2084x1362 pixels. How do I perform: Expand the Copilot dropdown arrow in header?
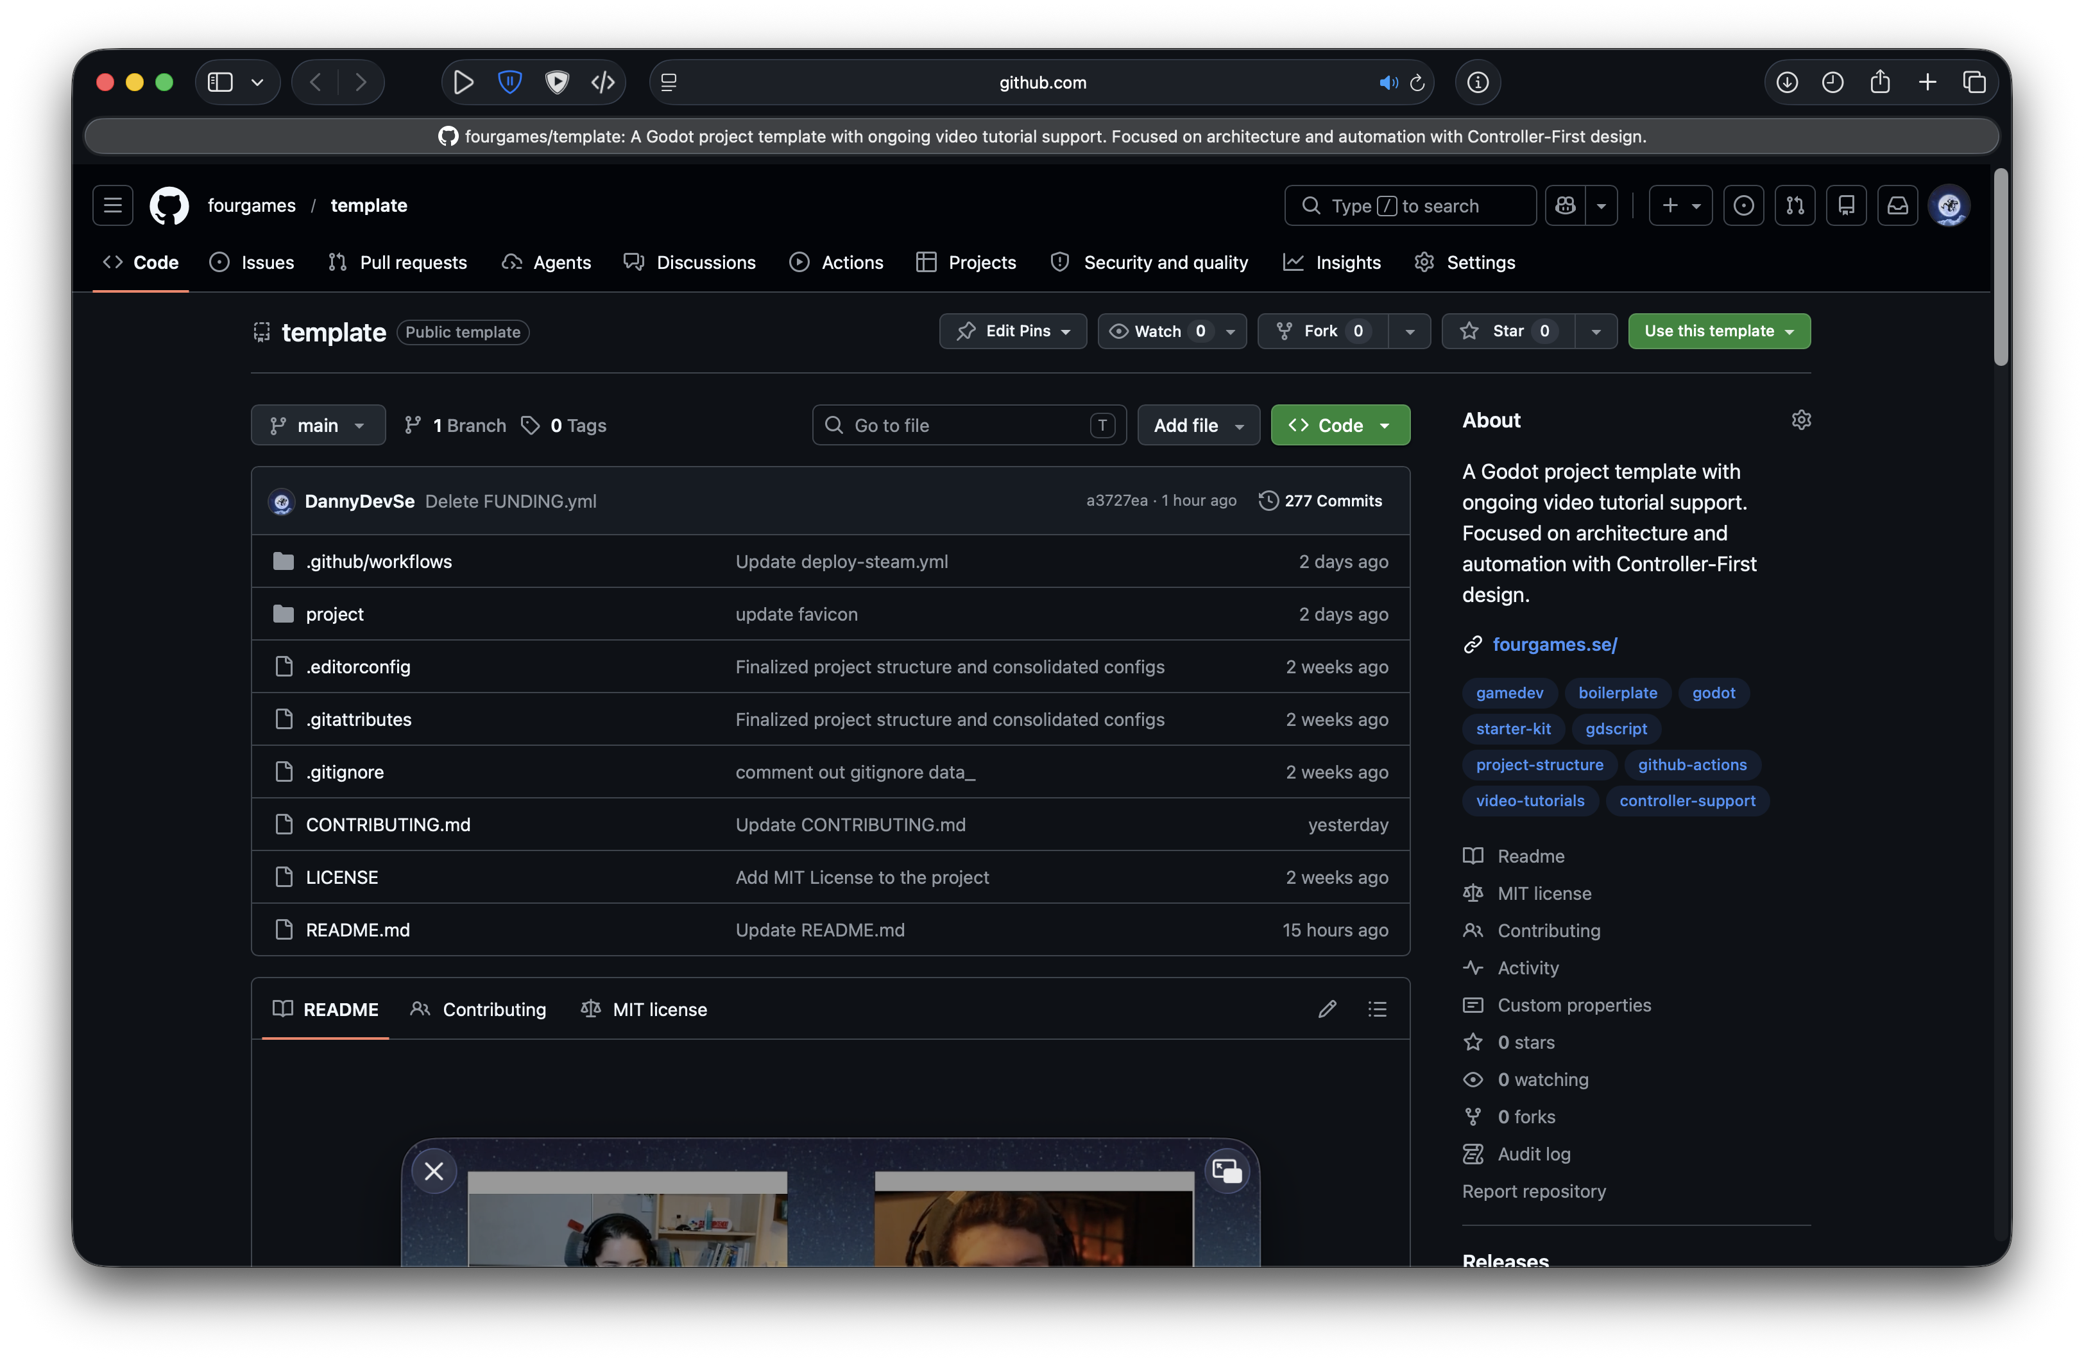(x=1601, y=206)
